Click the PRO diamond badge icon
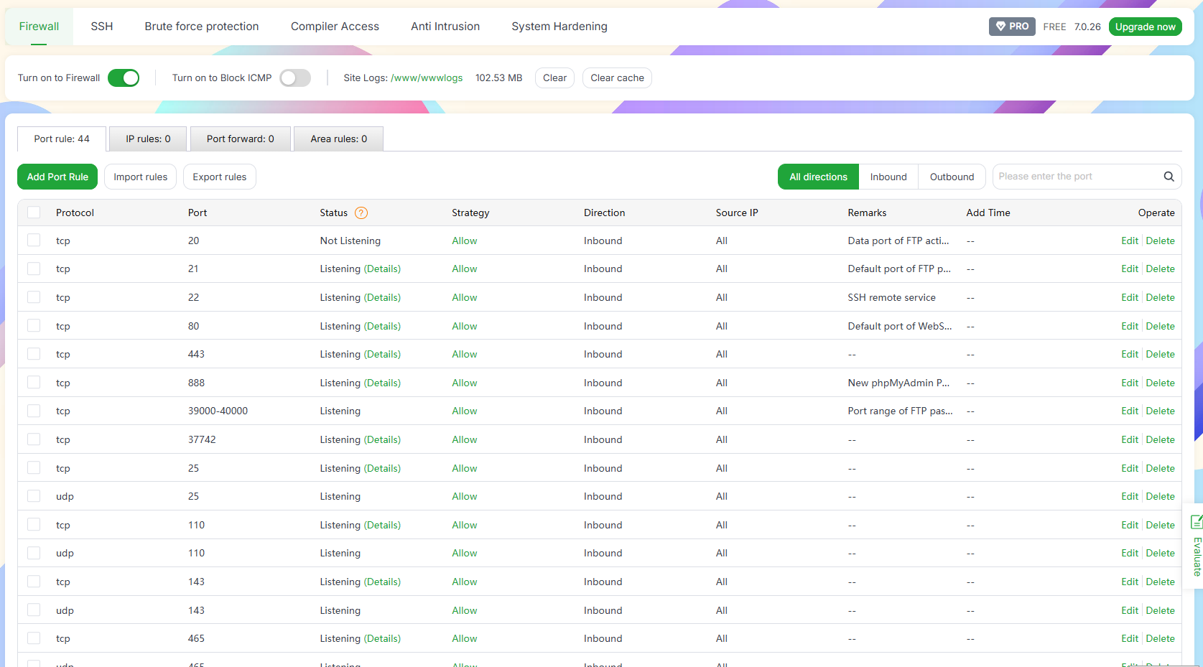 [x=1001, y=26]
